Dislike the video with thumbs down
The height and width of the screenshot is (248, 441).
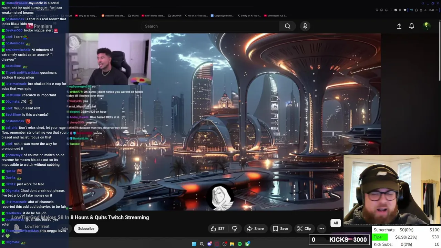235,228
